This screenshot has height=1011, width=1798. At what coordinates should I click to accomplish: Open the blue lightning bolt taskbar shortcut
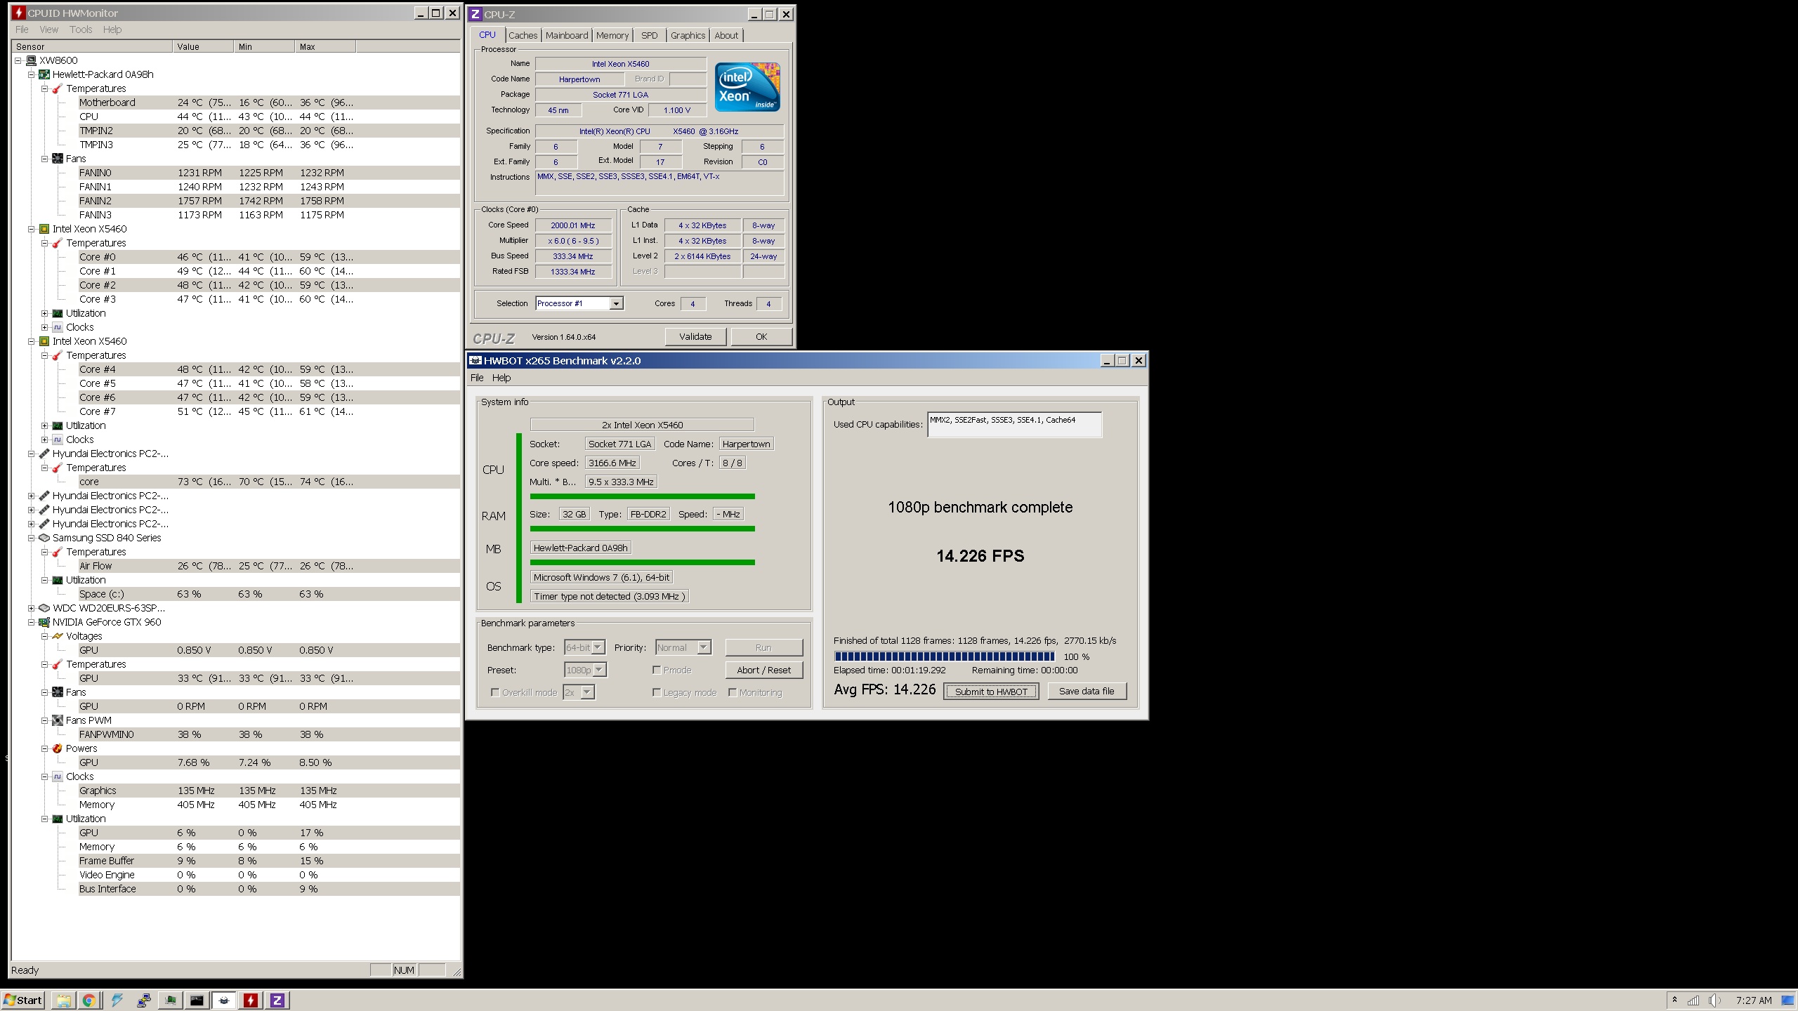117,1000
